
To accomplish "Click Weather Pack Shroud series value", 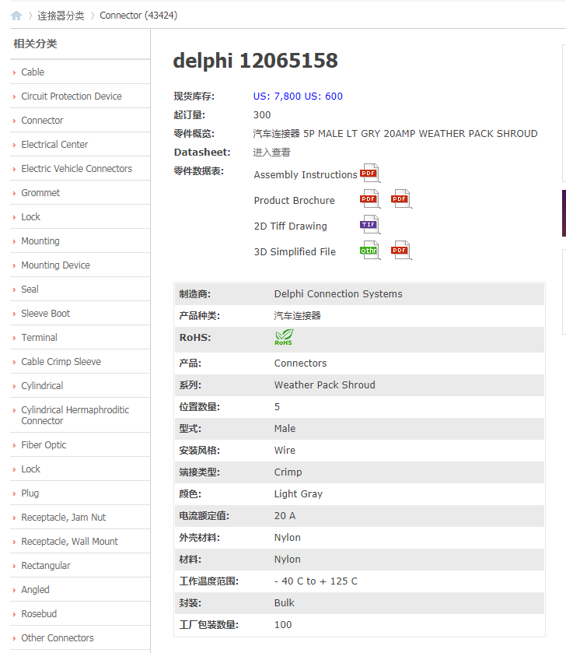I will pos(324,385).
